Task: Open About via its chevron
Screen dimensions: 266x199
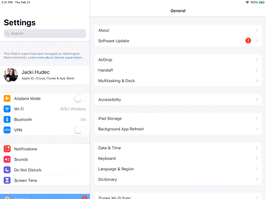Action: 257,30
